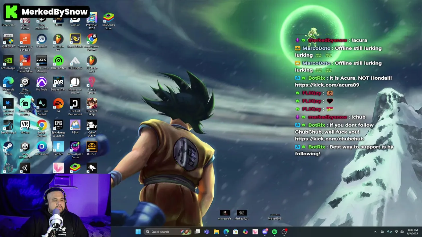Open Marbles on Stream
Image resolution: width=422 pixels, height=237 pixels.
click(x=75, y=86)
